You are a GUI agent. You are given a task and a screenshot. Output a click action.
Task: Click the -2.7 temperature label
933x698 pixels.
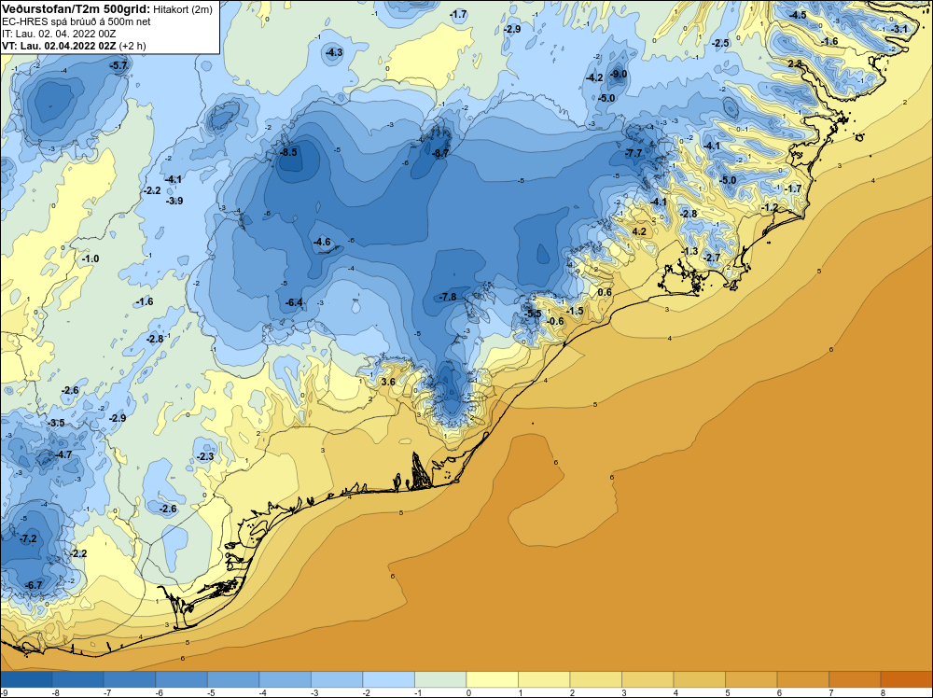(712, 258)
